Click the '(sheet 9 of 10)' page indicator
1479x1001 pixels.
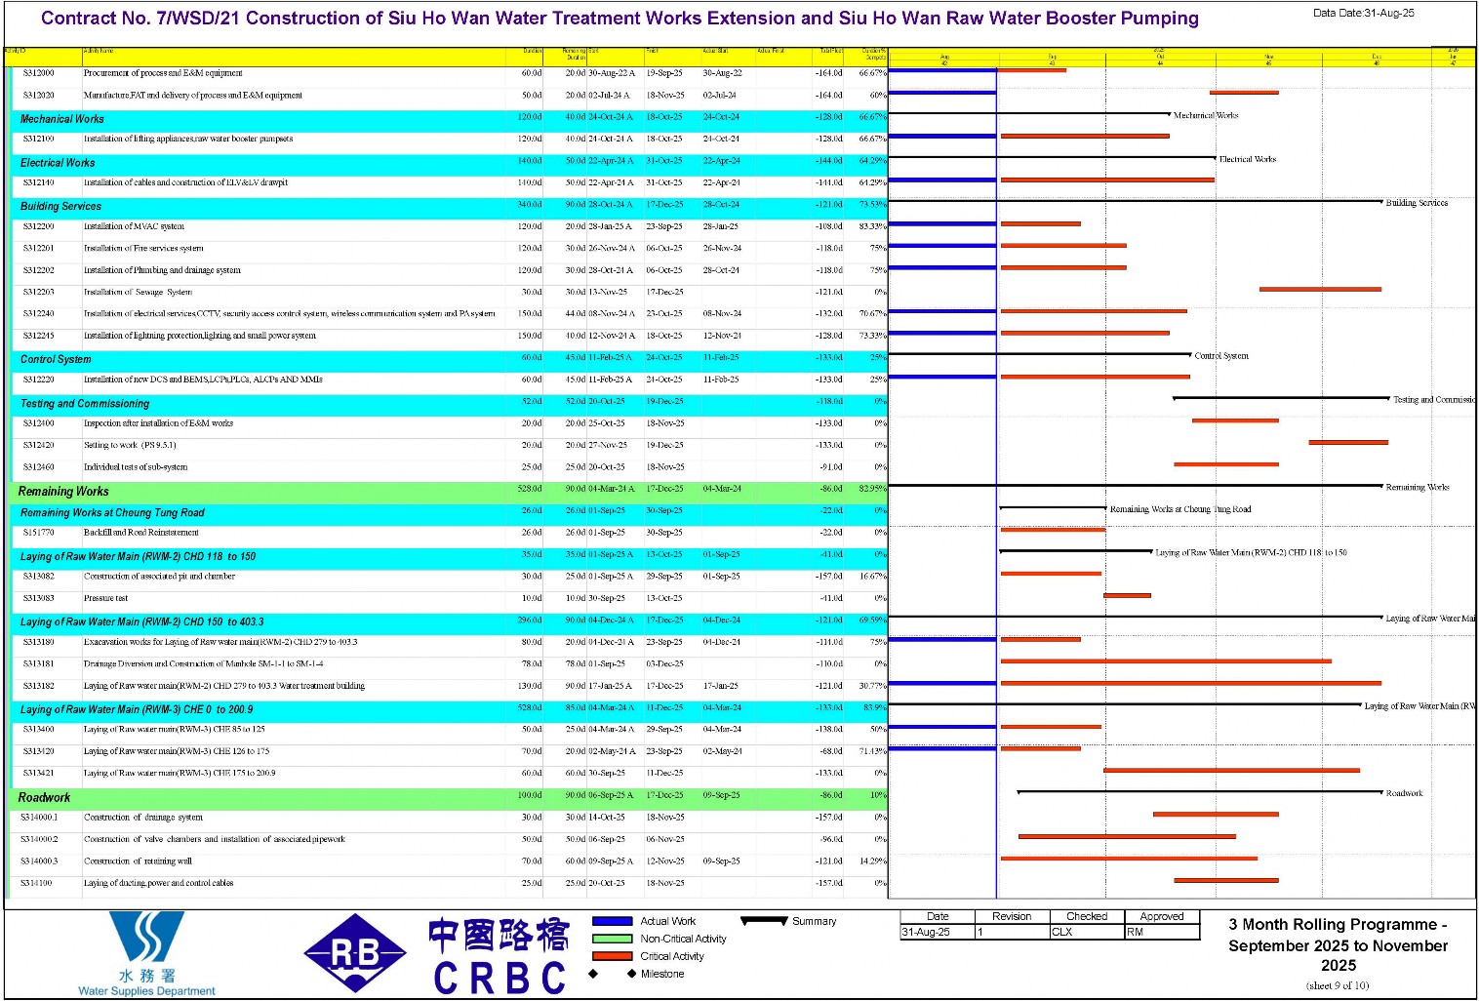pos(1338,985)
